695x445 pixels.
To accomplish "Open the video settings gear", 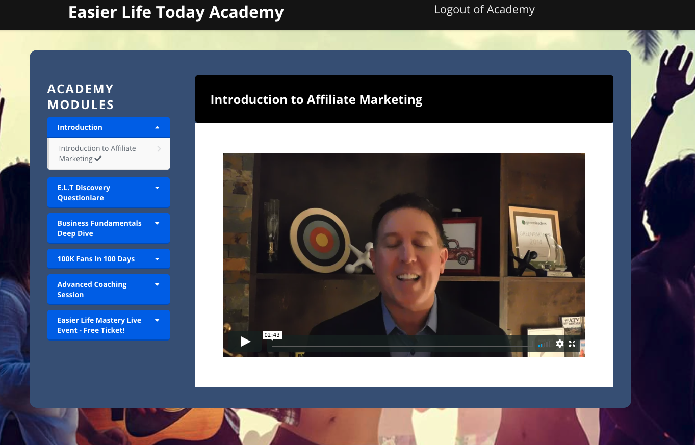I will click(560, 344).
